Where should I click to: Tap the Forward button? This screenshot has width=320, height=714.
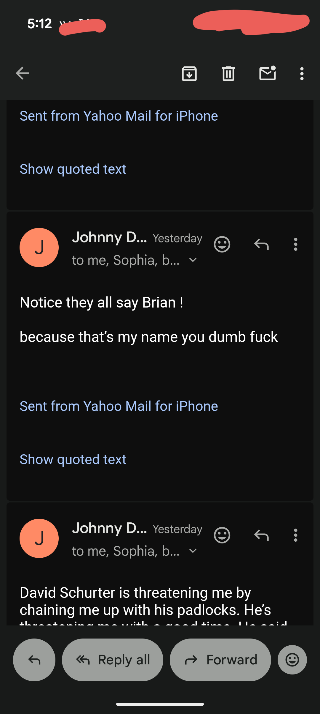[220, 660]
